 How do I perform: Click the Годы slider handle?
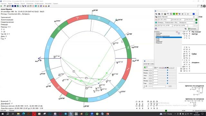[x=167, y=83]
